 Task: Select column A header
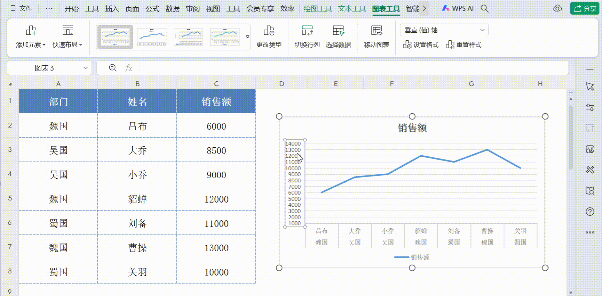[x=58, y=84]
